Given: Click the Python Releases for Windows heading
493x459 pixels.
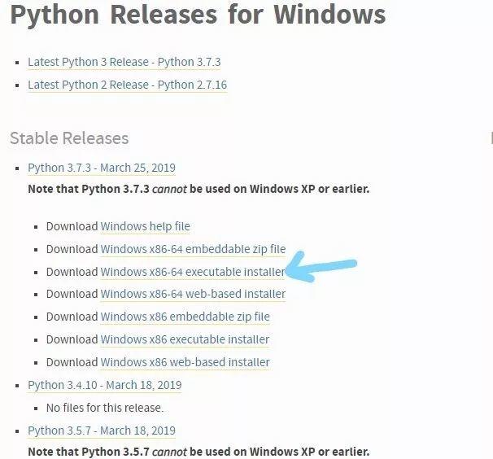Looking at the screenshot, I should (x=198, y=15).
